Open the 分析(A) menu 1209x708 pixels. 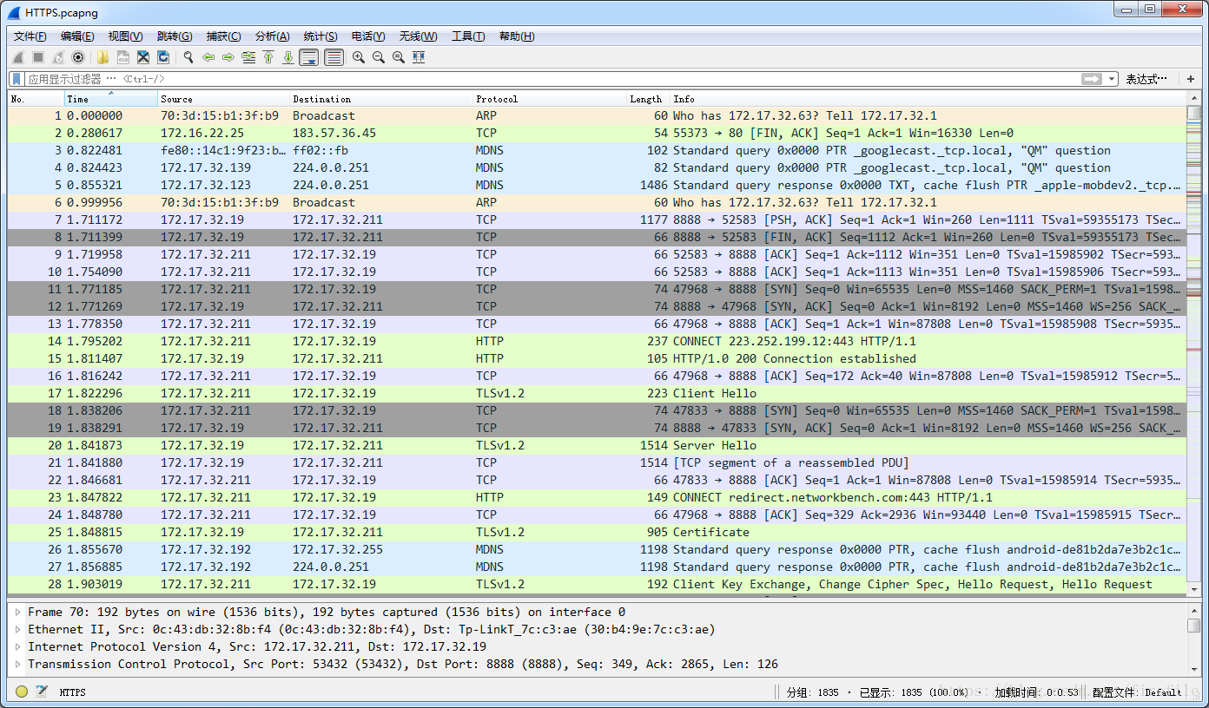(272, 36)
